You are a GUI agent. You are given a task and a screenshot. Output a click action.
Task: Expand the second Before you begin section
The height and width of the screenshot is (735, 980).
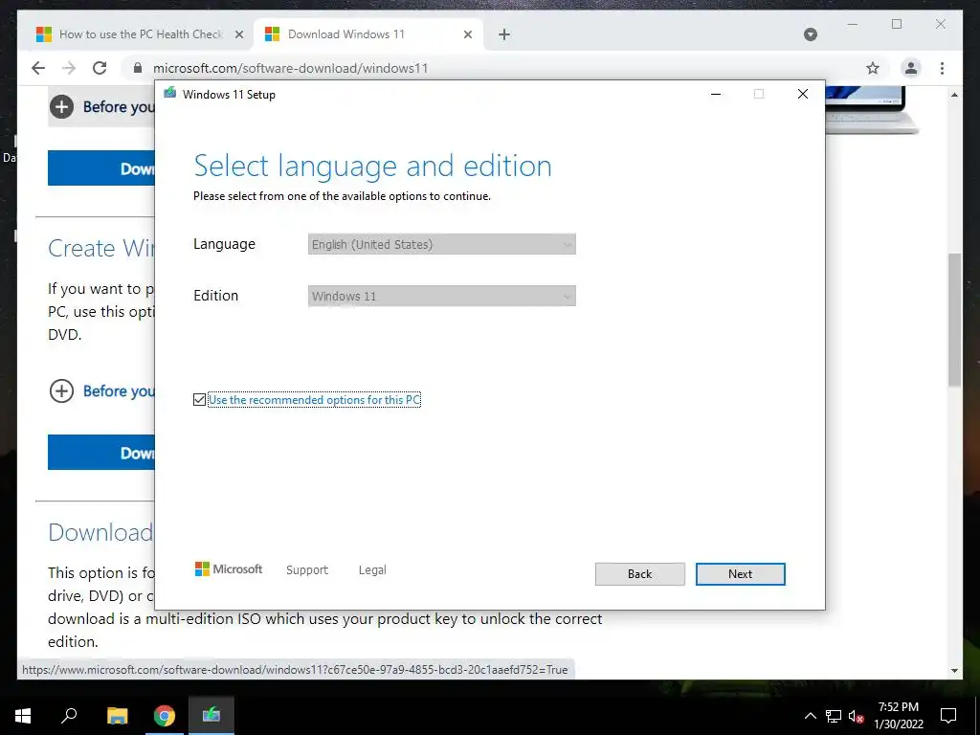[x=61, y=391]
